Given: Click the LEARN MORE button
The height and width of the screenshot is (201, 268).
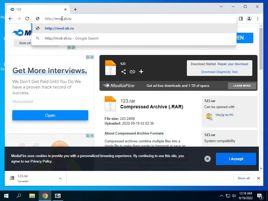Looking at the screenshot, I should click(242, 86).
